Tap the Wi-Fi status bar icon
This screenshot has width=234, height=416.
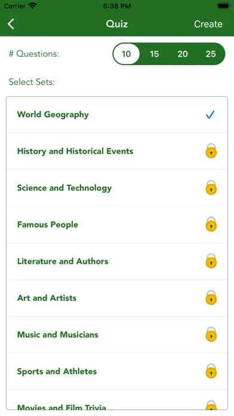33,6
